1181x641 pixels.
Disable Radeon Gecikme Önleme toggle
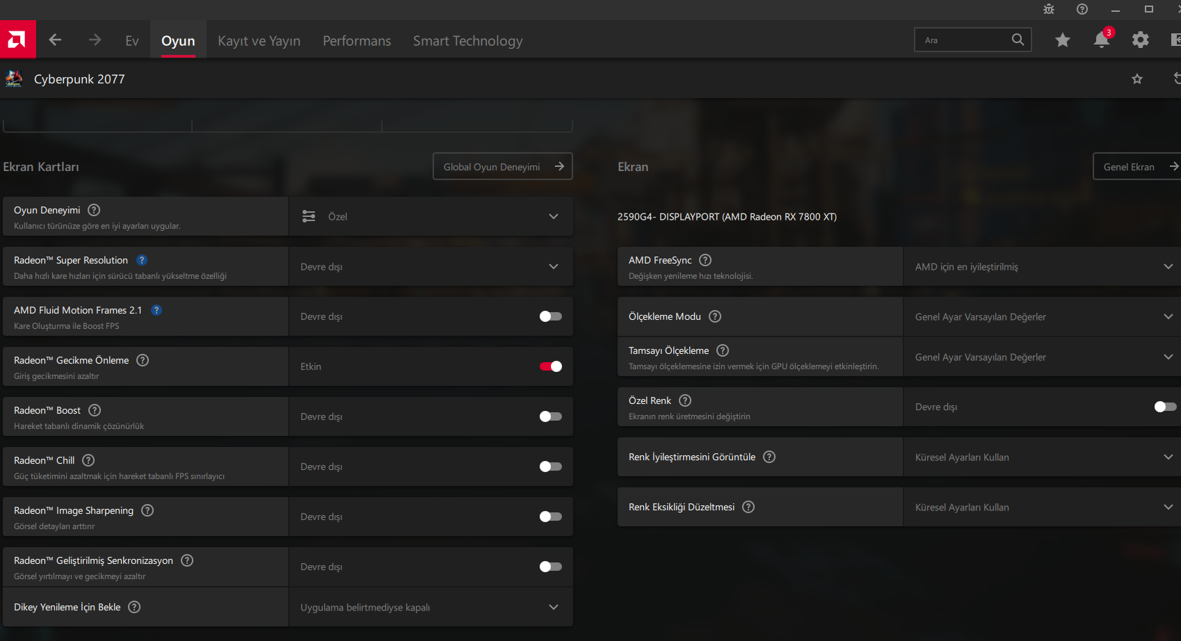tap(551, 366)
